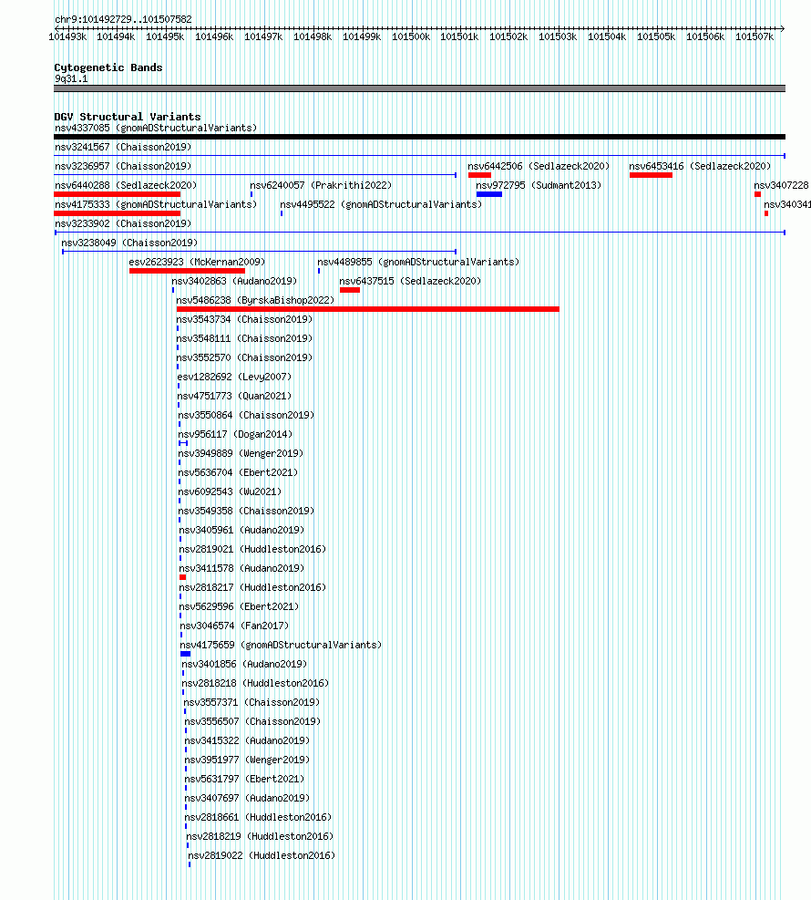811x900 pixels.
Task: Click the nsv3407228 variant label
Action: pyautogui.click(x=781, y=185)
